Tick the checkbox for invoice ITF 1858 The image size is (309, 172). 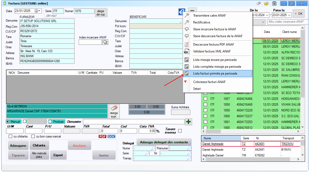coord(205,104)
